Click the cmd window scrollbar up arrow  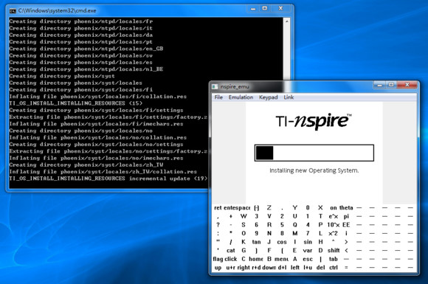pyautogui.click(x=286, y=21)
